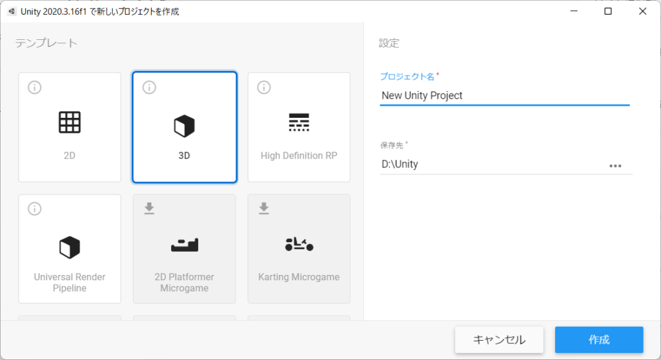Browse save location with three-dots button
Viewport: 661px width, 360px height.
pos(615,166)
